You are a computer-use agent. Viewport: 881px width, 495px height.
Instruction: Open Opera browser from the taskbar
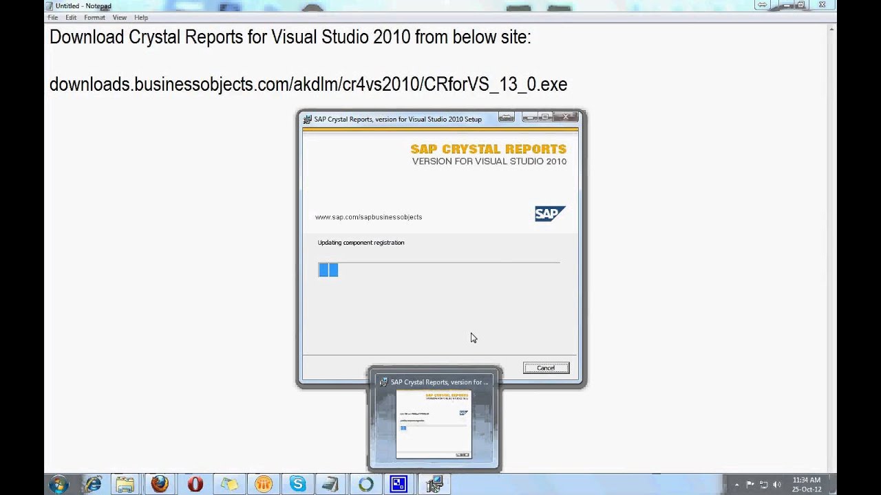point(195,484)
